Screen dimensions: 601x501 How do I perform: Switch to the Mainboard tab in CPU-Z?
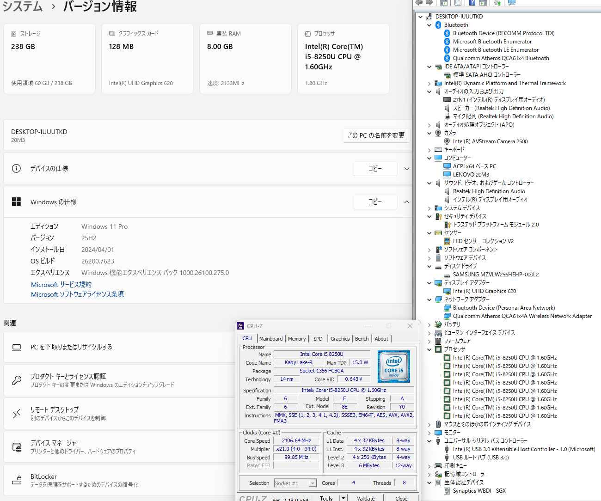[271, 339]
